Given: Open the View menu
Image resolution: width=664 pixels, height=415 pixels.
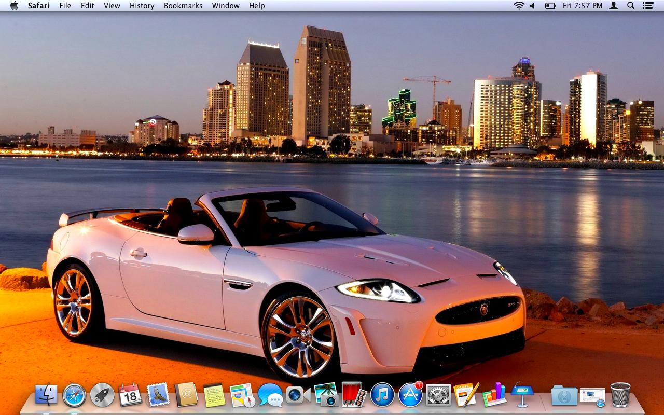Looking at the screenshot, I should [112, 6].
